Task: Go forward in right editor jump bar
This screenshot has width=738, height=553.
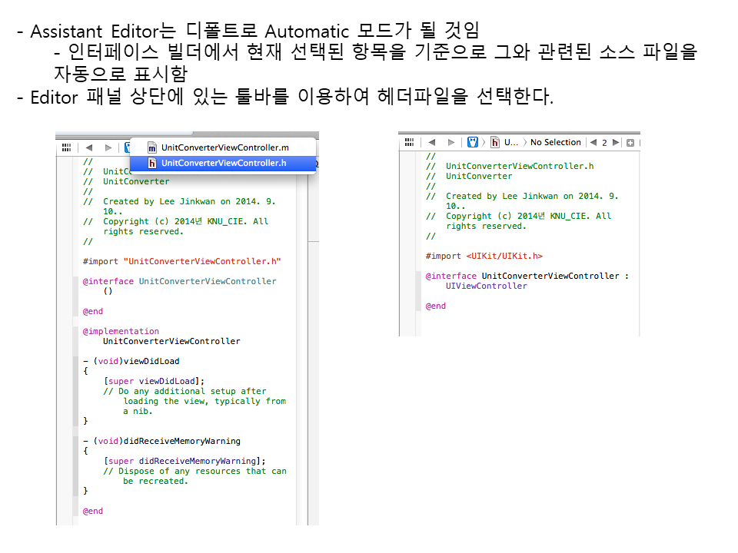Action: point(451,143)
